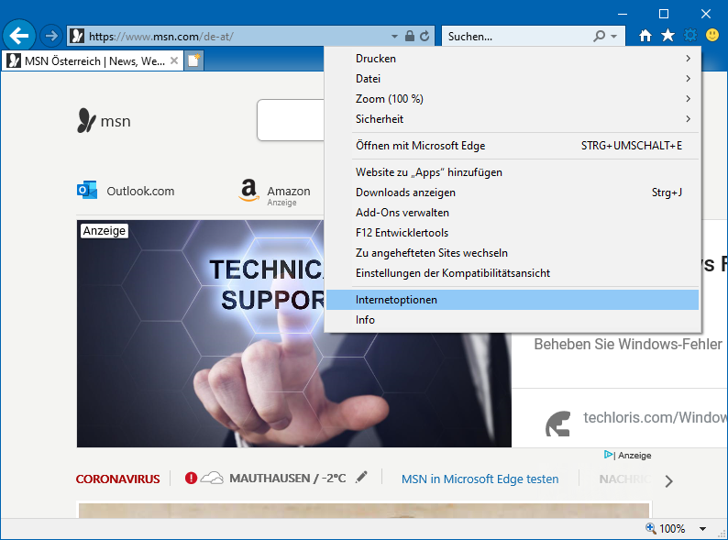
Task: Open search provider dropdown arrow
Action: click(x=613, y=37)
